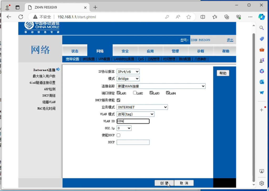
Task: Click the 退出 logout link
Action: [230, 40]
